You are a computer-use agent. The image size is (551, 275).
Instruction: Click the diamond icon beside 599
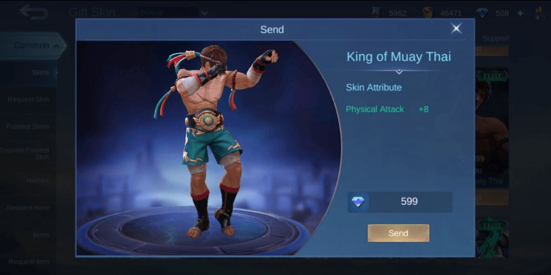358,202
